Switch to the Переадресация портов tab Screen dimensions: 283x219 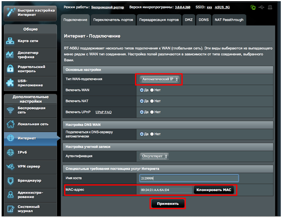pos(159,20)
